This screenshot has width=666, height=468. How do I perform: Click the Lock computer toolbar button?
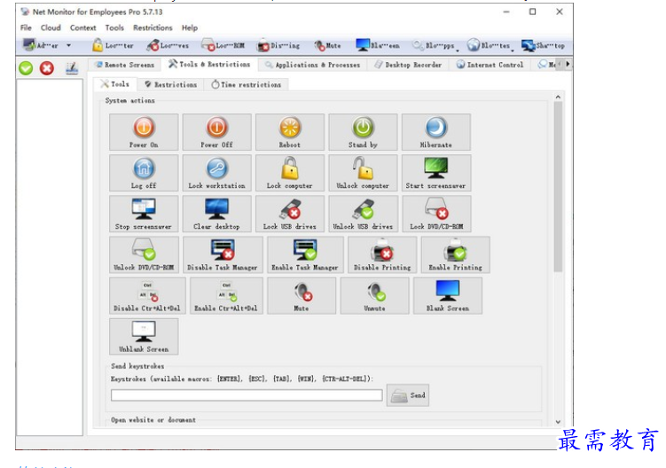pos(113,45)
